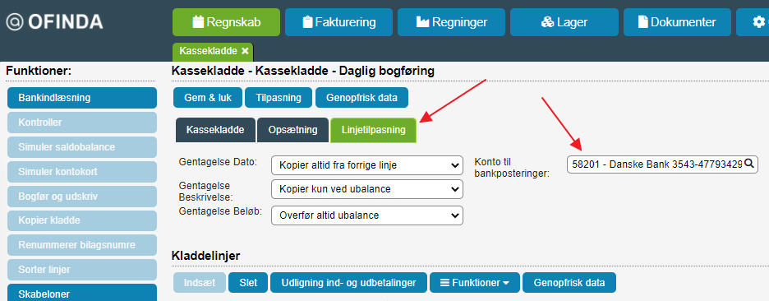Click the Konto til bankposteringer field

click(x=662, y=164)
